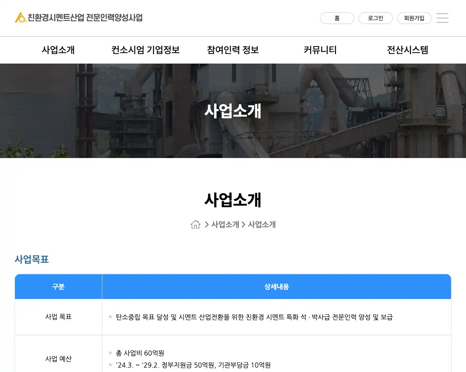Image resolution: width=466 pixels, height=372 pixels.
Task: Click the 상세내용 table column header
Action: click(276, 287)
